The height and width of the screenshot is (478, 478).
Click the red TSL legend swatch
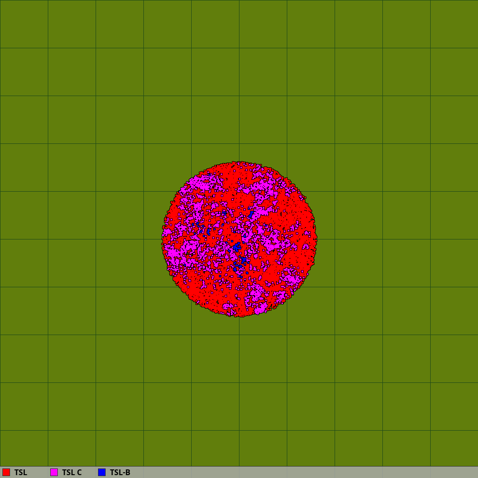[6, 472]
